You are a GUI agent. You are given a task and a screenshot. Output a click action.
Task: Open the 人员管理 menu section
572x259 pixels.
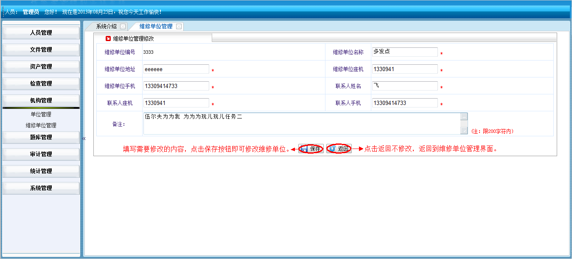(41, 33)
